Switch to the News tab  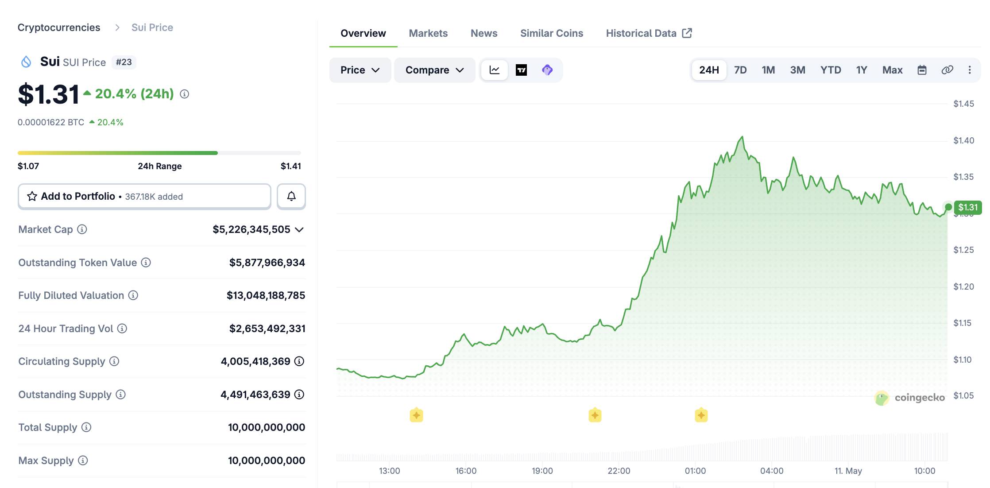[x=484, y=33]
